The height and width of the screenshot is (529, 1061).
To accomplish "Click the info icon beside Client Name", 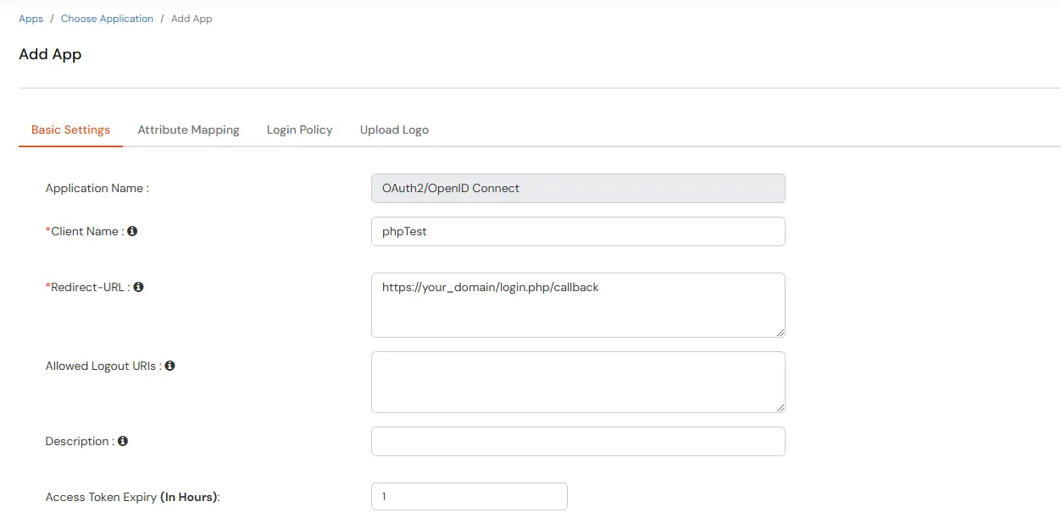I will (132, 230).
